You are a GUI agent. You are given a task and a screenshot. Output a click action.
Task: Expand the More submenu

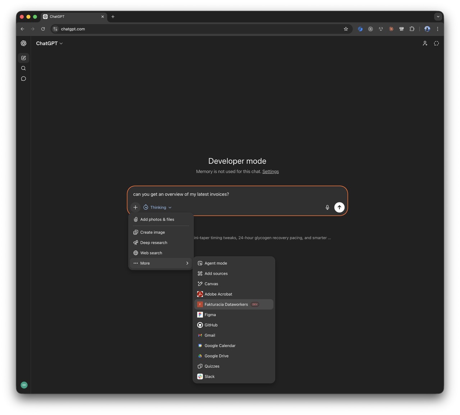(x=161, y=263)
